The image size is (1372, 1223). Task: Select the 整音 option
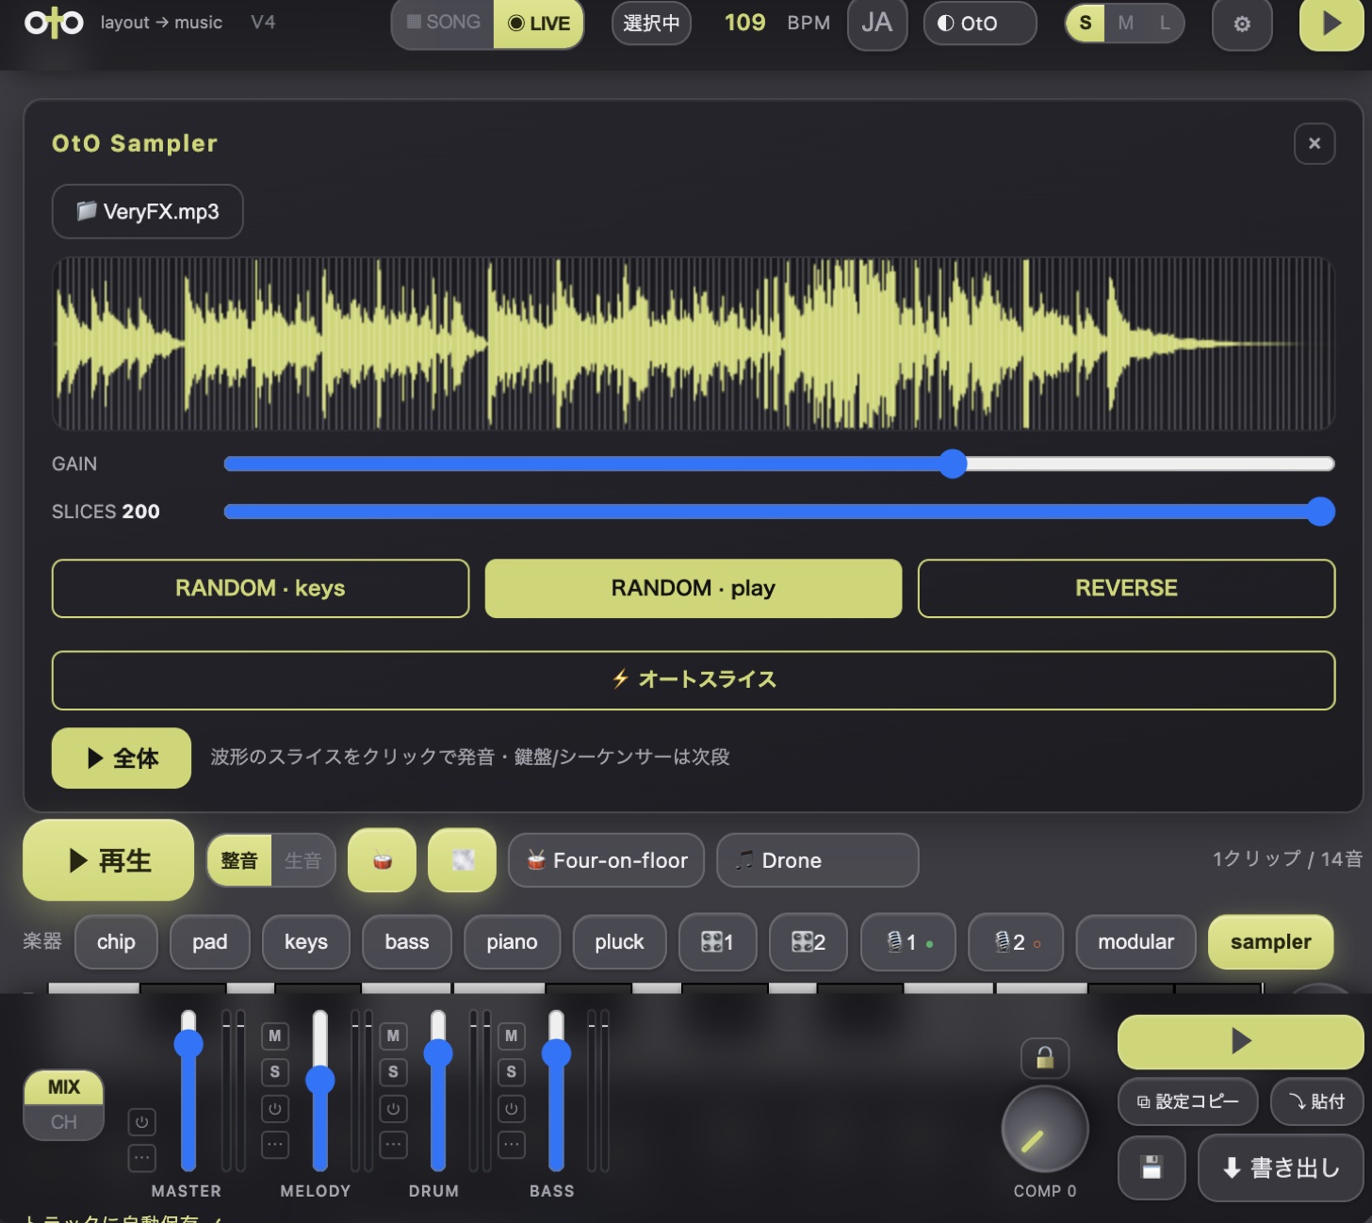239,860
